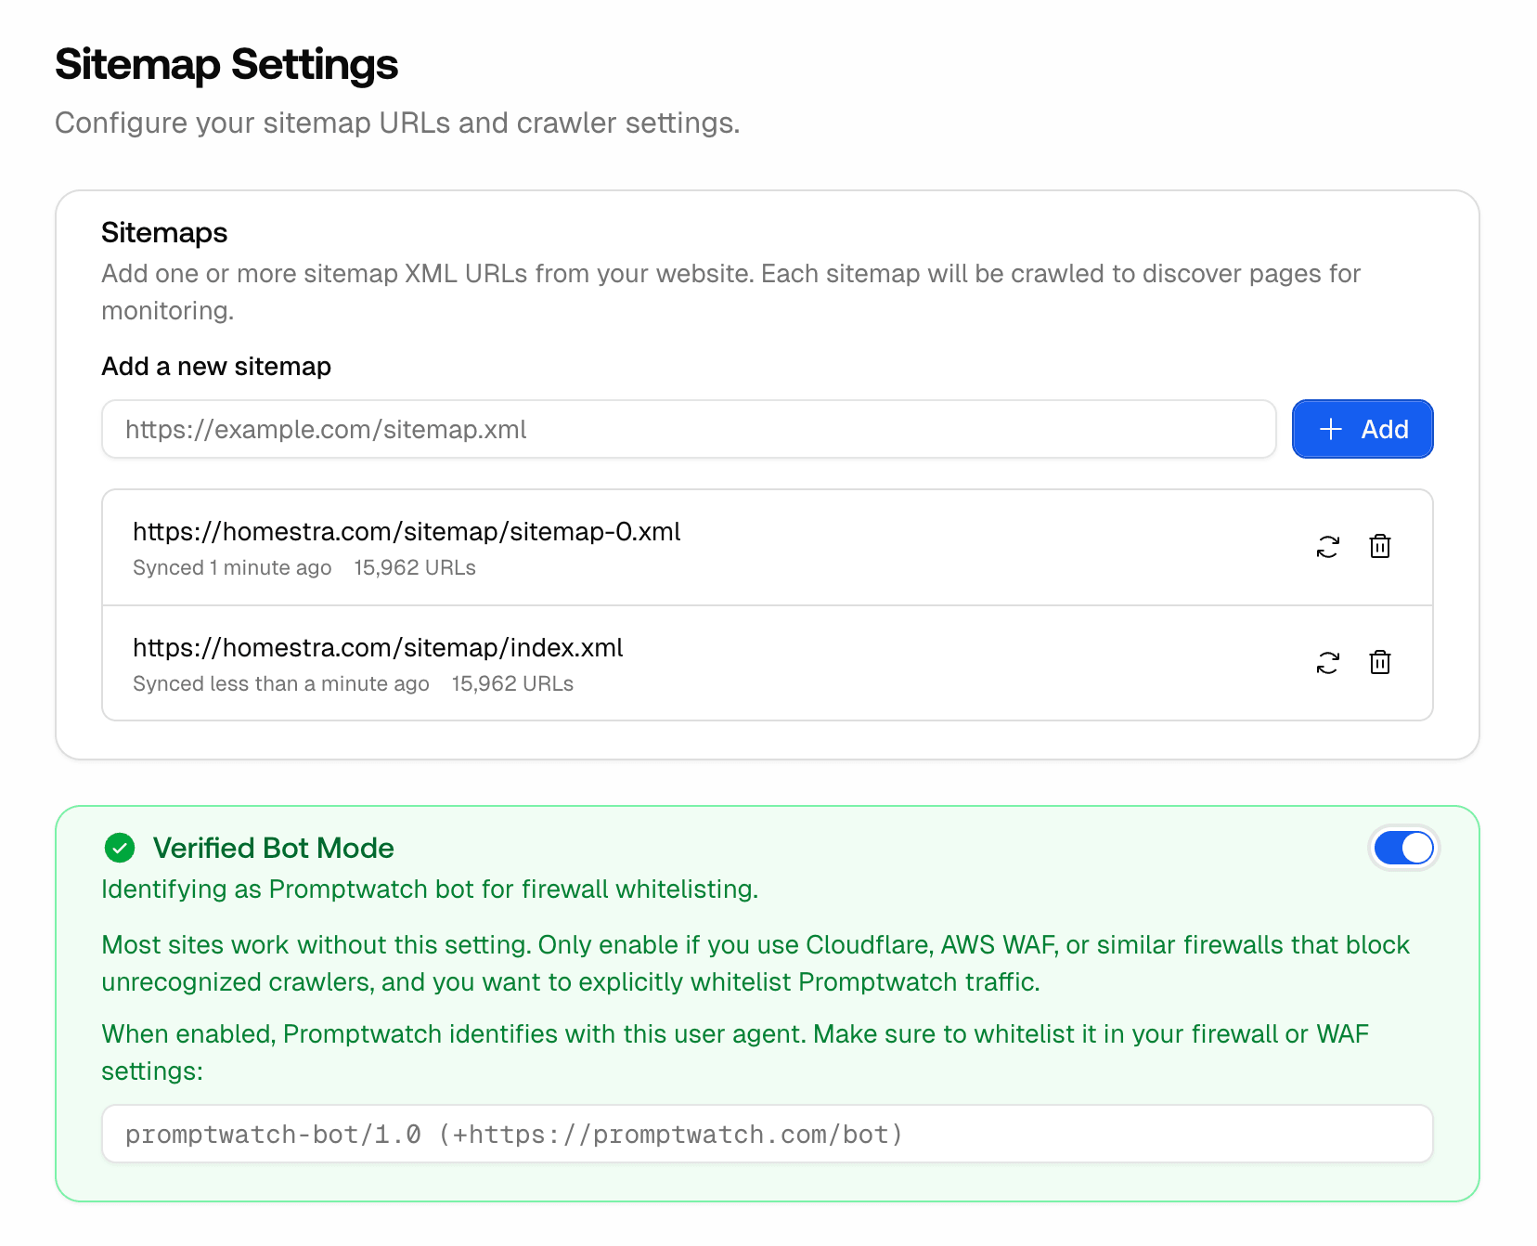Viewport: 1537px width, 1246px height.
Task: Remove the index.xml sitemap using trash icon
Action: click(1380, 662)
